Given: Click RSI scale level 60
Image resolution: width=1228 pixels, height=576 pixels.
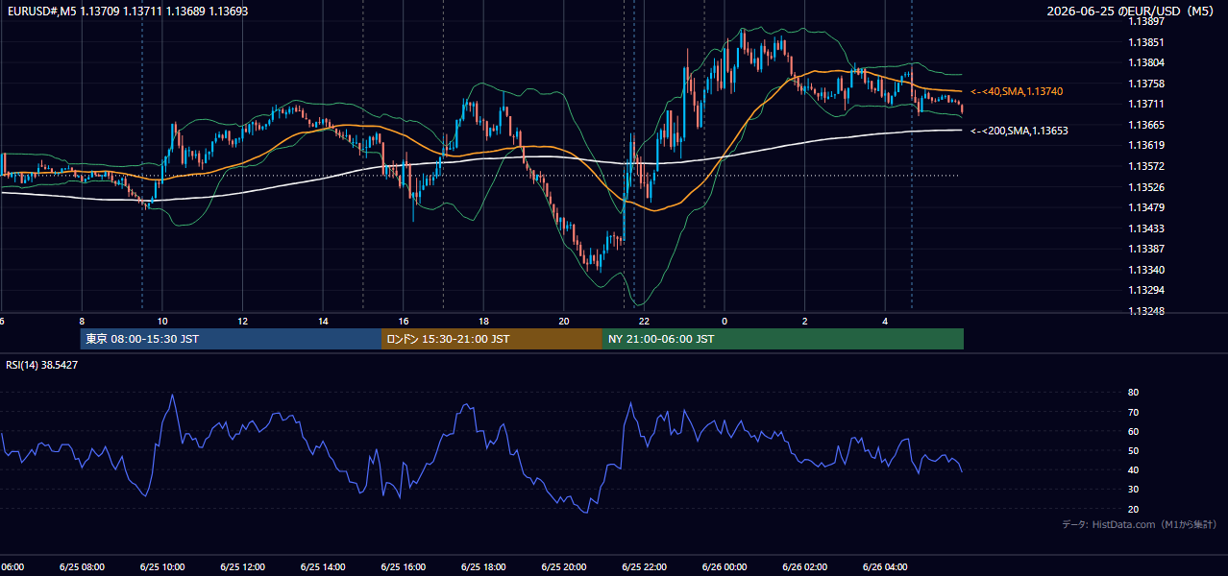Looking at the screenshot, I should pos(1133,431).
